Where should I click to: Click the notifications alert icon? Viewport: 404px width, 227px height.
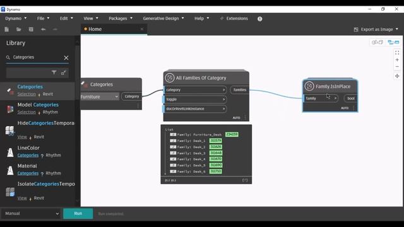259,19
